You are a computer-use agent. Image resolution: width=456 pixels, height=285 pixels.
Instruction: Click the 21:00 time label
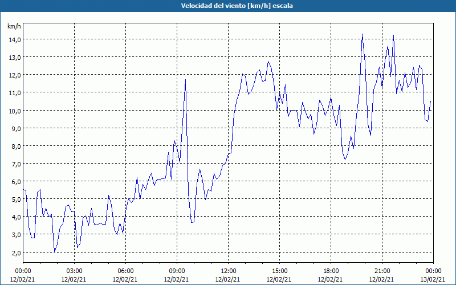382,271
